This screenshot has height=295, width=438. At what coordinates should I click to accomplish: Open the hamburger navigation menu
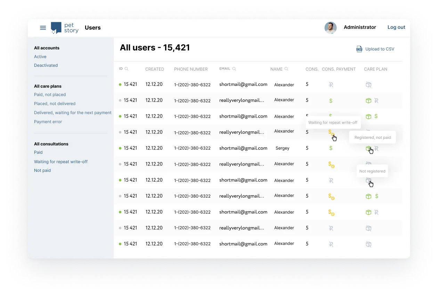coord(43,27)
